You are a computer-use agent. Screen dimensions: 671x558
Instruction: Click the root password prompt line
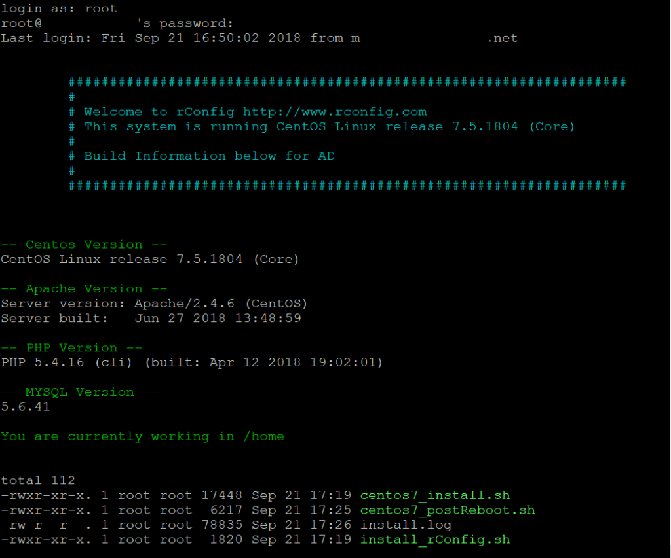click(117, 24)
